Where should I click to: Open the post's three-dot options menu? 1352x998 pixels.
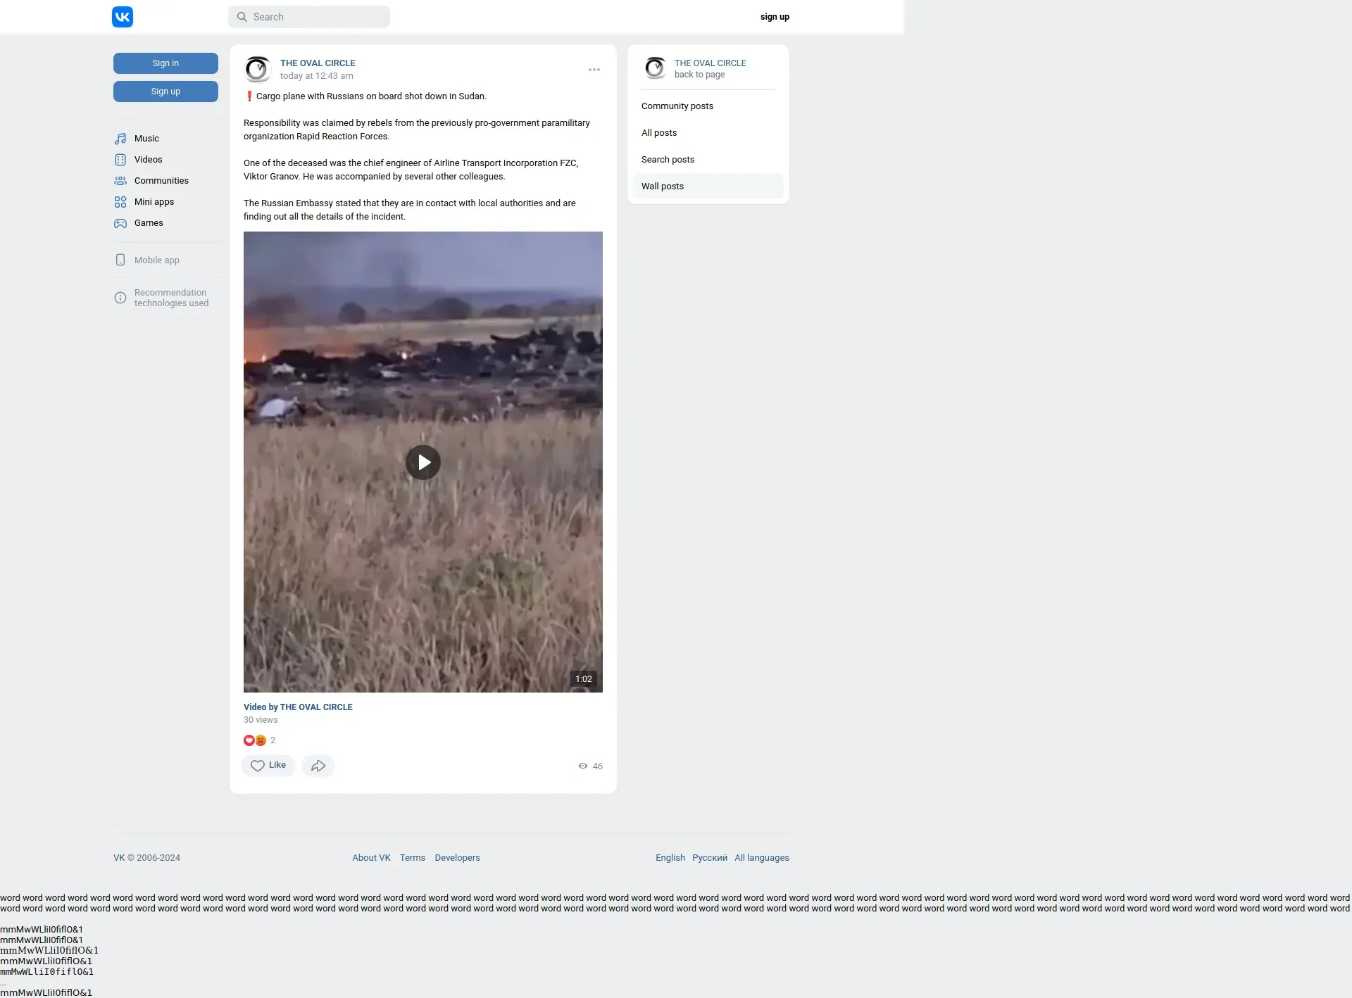pos(594,70)
